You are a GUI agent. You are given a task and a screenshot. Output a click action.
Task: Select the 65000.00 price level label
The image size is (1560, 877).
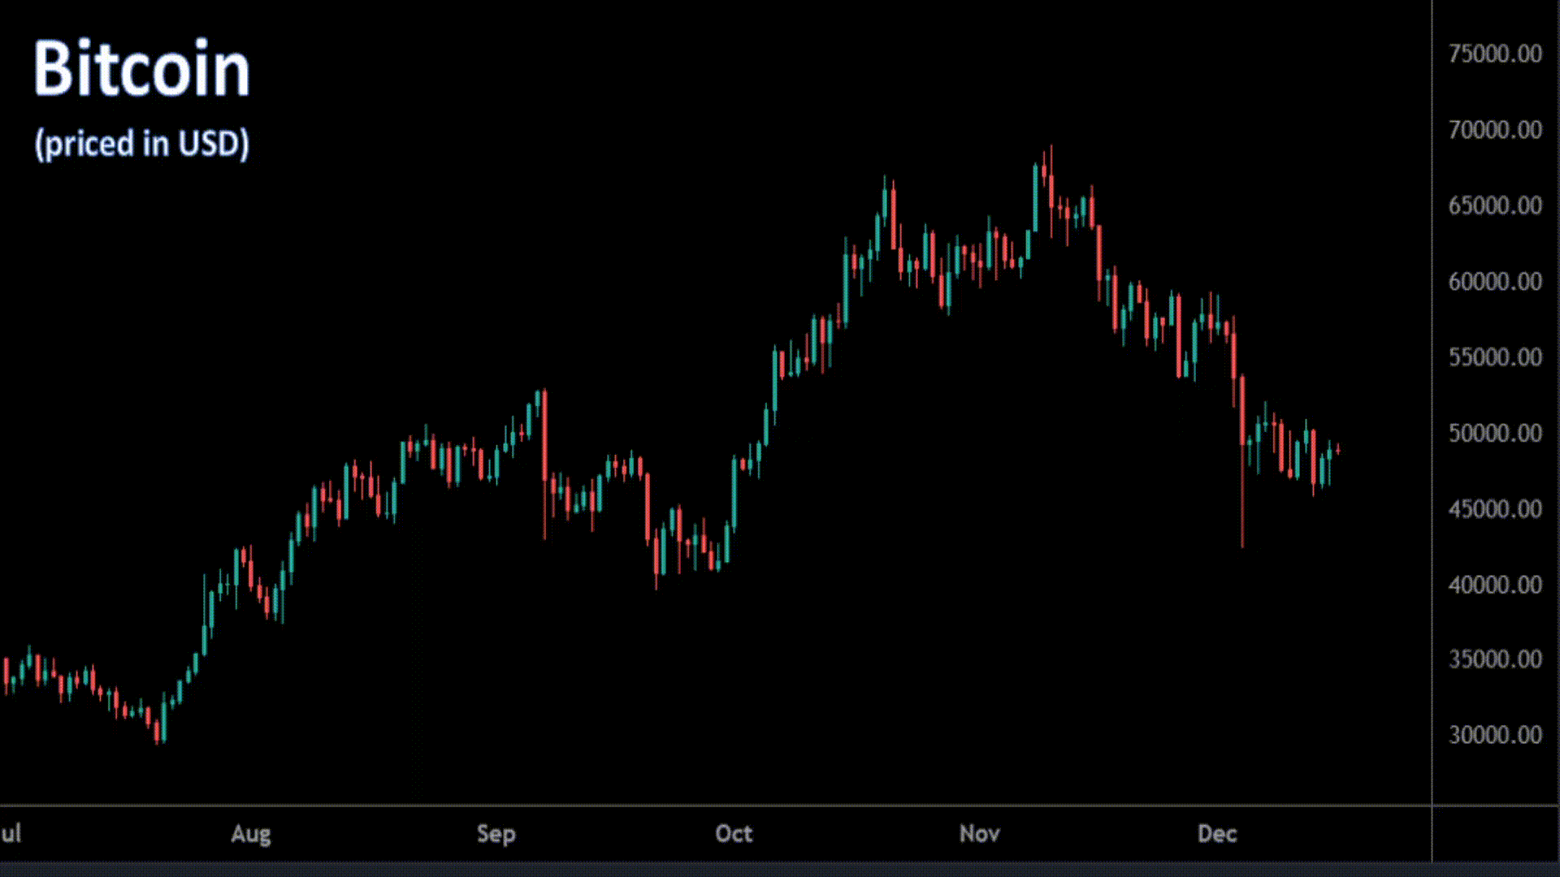point(1494,205)
